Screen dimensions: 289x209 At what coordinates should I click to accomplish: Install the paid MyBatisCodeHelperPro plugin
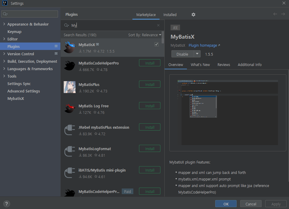click(150, 191)
